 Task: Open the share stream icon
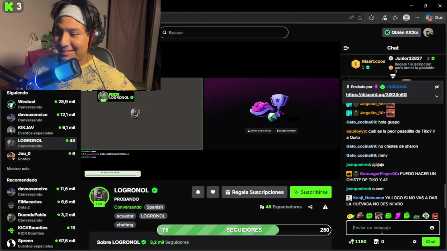click(310, 207)
